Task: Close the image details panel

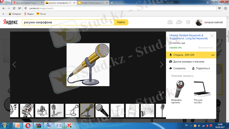Action: 212,36
